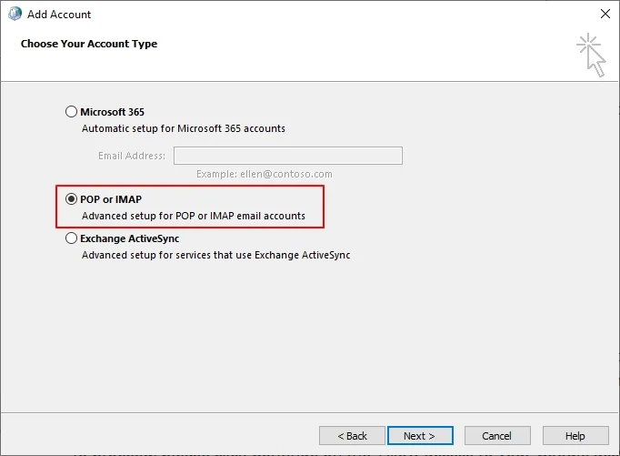Open Help for this dialog
This screenshot has height=456, width=620.
point(575,436)
